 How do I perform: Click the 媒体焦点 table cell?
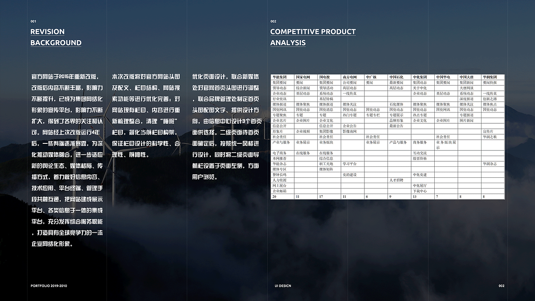(x=493, y=104)
